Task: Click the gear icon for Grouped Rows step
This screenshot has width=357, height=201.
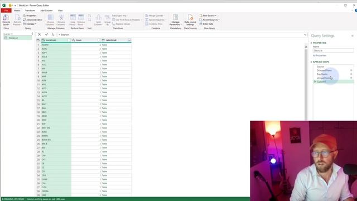Action: [x=351, y=70]
